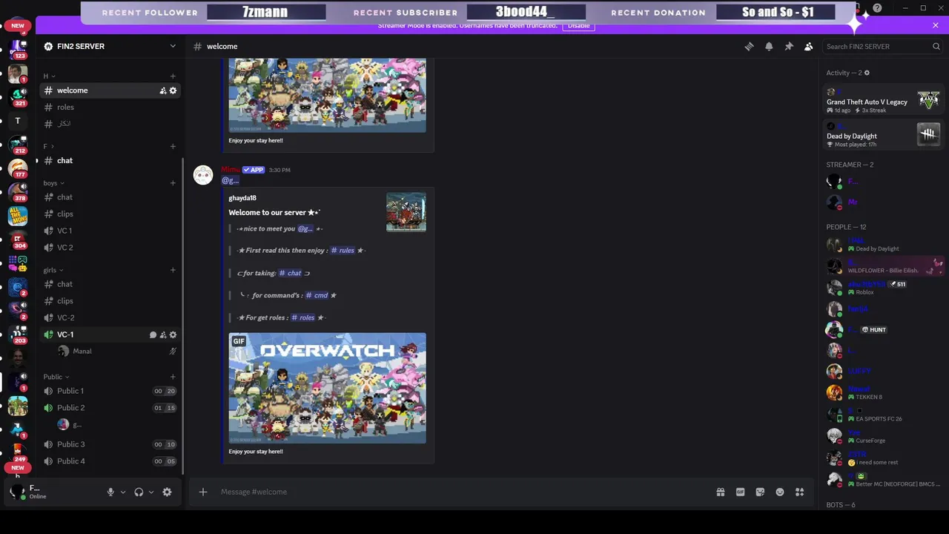The image size is (949, 534).
Task: Open User Settings gear icon
Action: (167, 492)
